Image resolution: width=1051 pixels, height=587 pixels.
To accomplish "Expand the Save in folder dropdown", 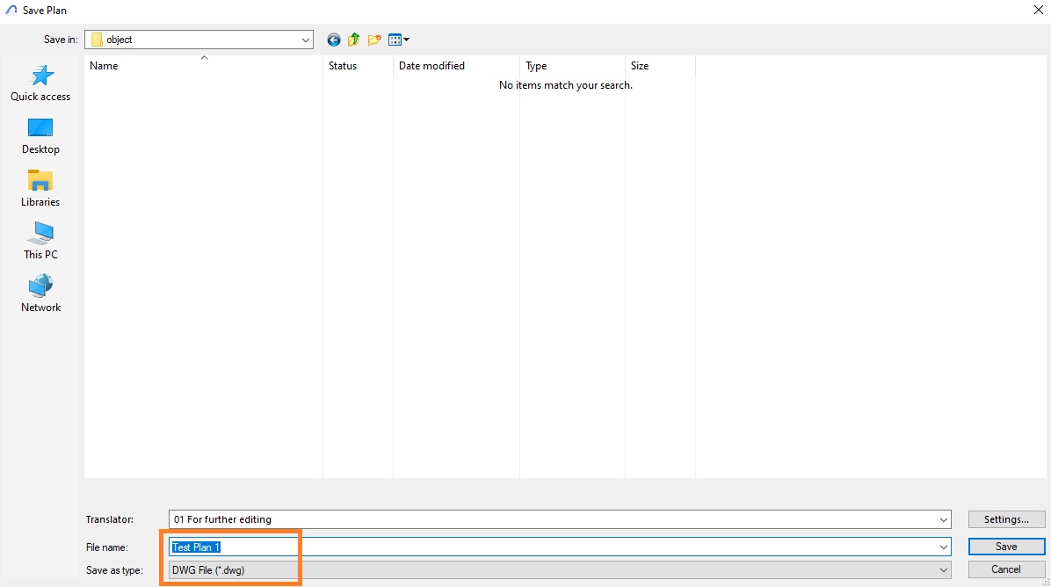I will pos(306,40).
